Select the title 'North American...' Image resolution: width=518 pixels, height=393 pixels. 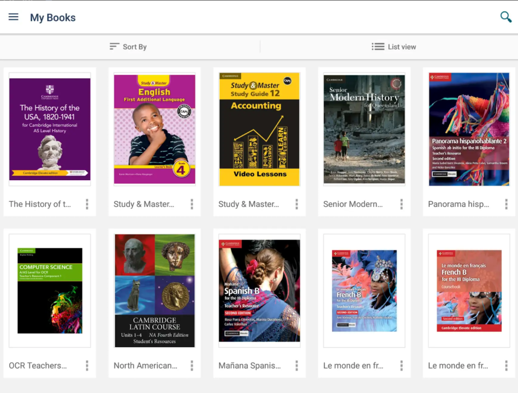(145, 366)
